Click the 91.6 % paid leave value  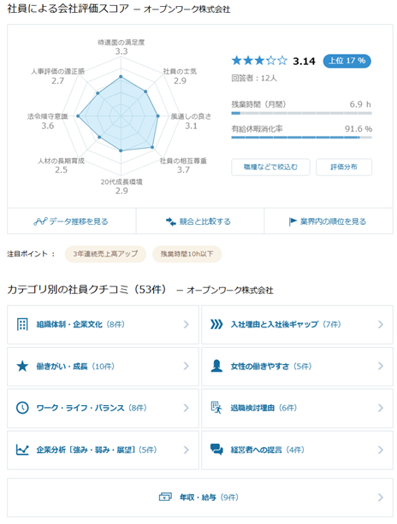(x=358, y=129)
